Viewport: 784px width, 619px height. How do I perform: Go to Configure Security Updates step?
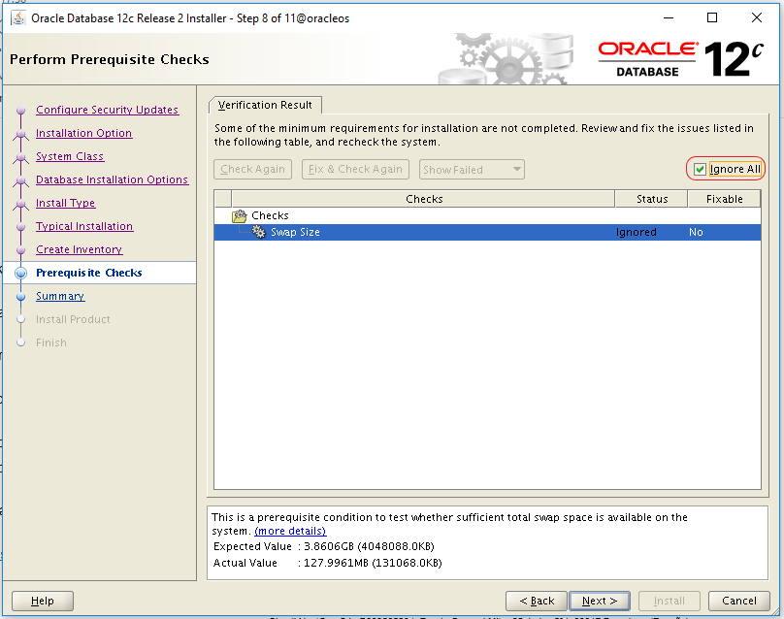point(107,110)
